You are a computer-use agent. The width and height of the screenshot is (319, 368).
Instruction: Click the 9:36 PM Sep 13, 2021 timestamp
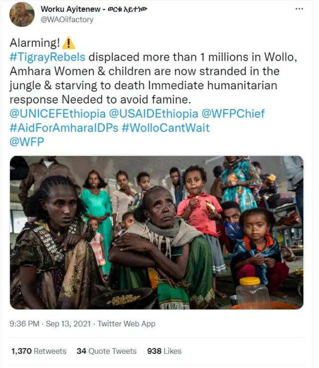pyautogui.click(x=51, y=324)
